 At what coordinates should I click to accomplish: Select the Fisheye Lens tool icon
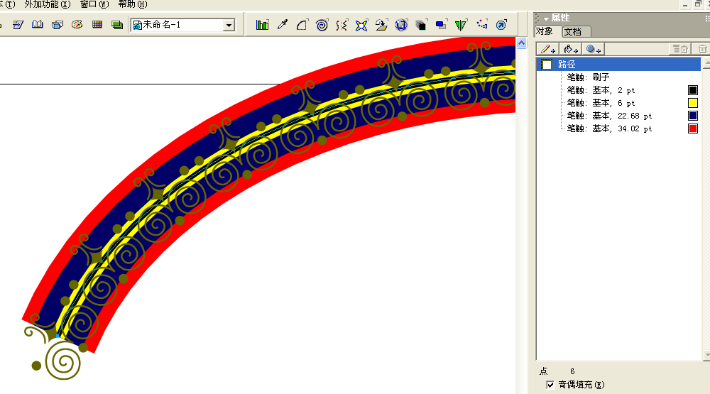point(401,25)
